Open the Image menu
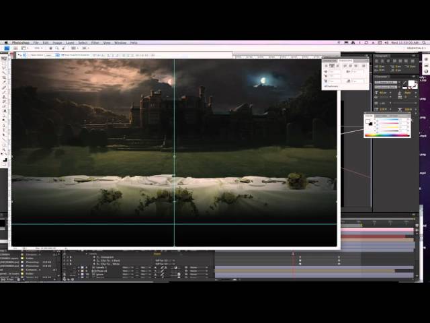430x323 pixels. (x=57, y=43)
